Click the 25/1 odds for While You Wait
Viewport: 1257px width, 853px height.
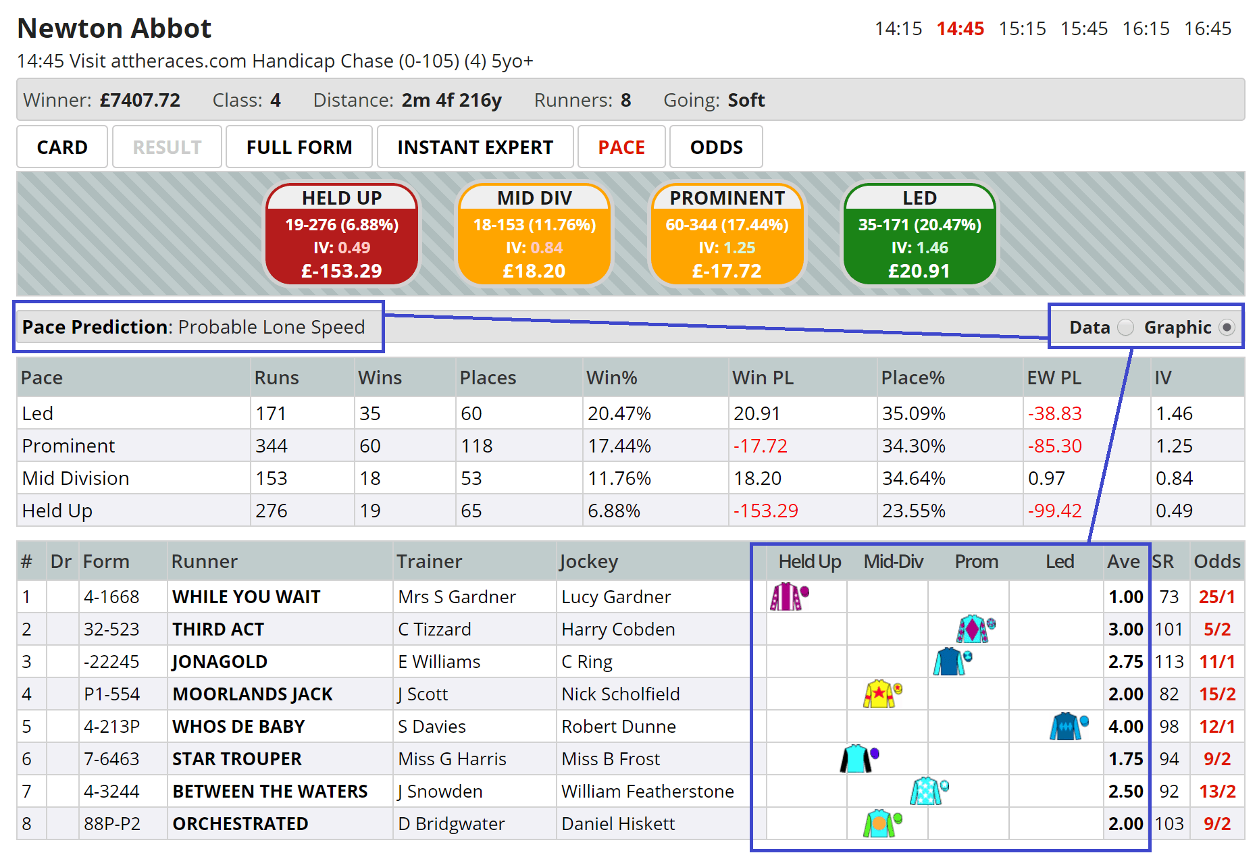pyautogui.click(x=1216, y=596)
